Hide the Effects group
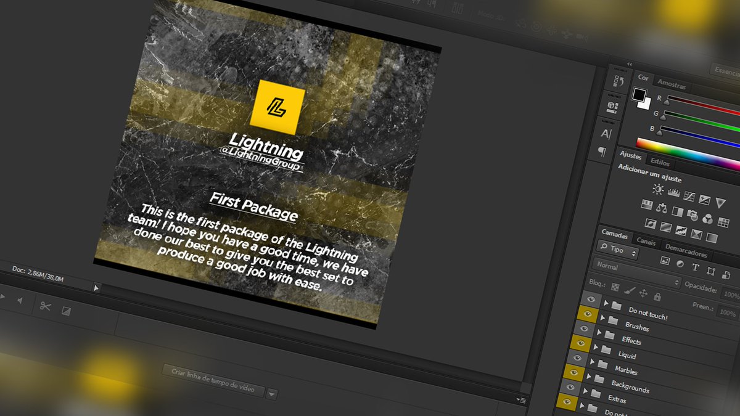 point(583,328)
